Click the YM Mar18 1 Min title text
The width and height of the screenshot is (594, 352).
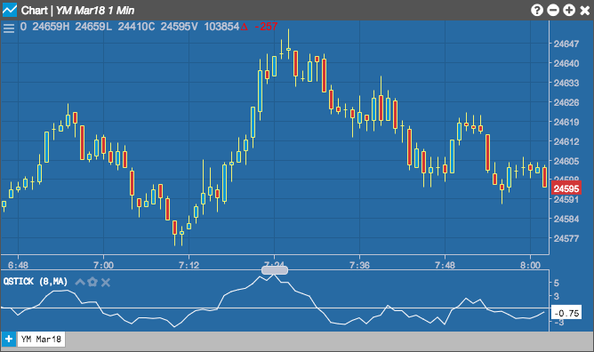pyautogui.click(x=95, y=10)
